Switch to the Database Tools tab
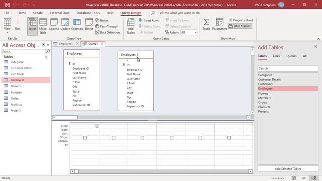 [x=88, y=13]
